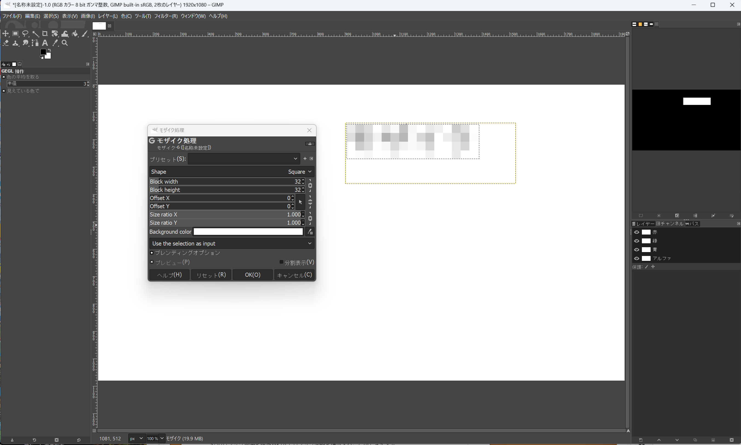Click the Background color white swatch in dialog
The width and height of the screenshot is (741, 445).
coord(248,232)
